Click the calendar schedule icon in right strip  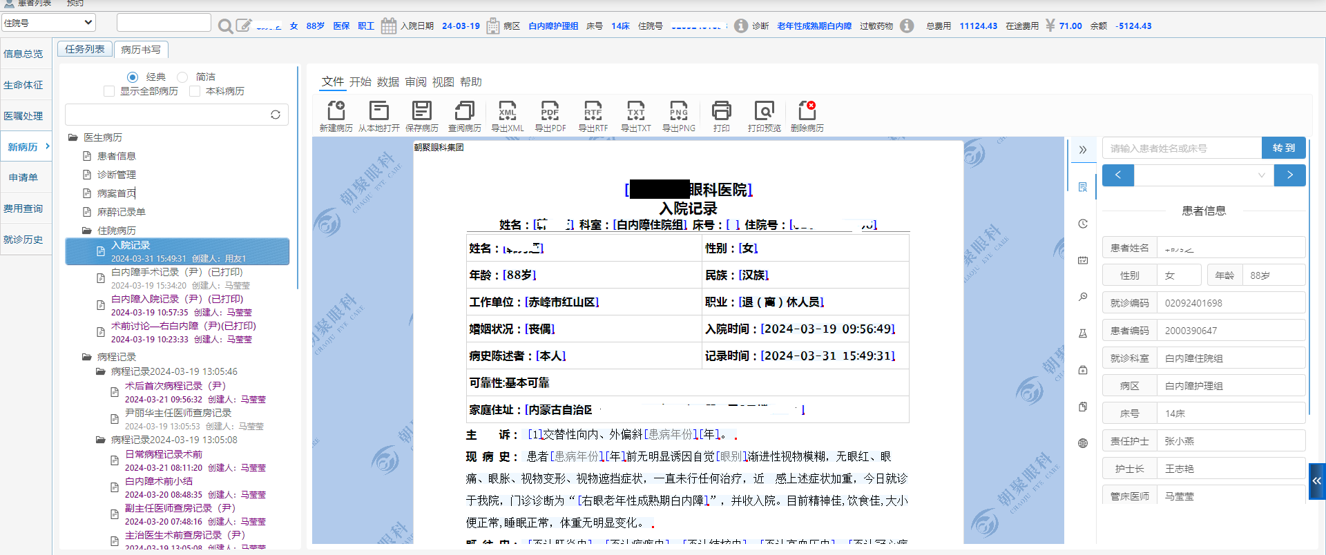[1083, 260]
